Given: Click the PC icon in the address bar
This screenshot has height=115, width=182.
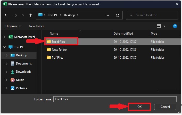Looking at the screenshot, I should [x=40, y=15].
